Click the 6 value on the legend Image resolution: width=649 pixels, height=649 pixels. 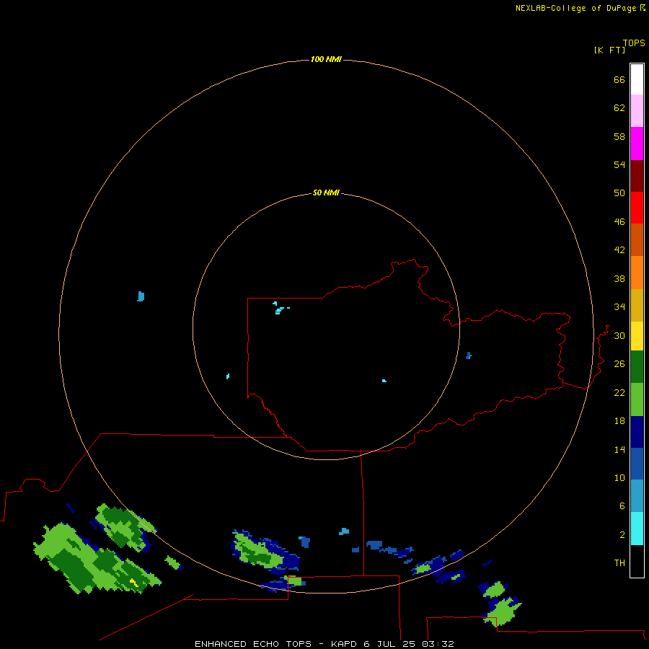tap(622, 506)
